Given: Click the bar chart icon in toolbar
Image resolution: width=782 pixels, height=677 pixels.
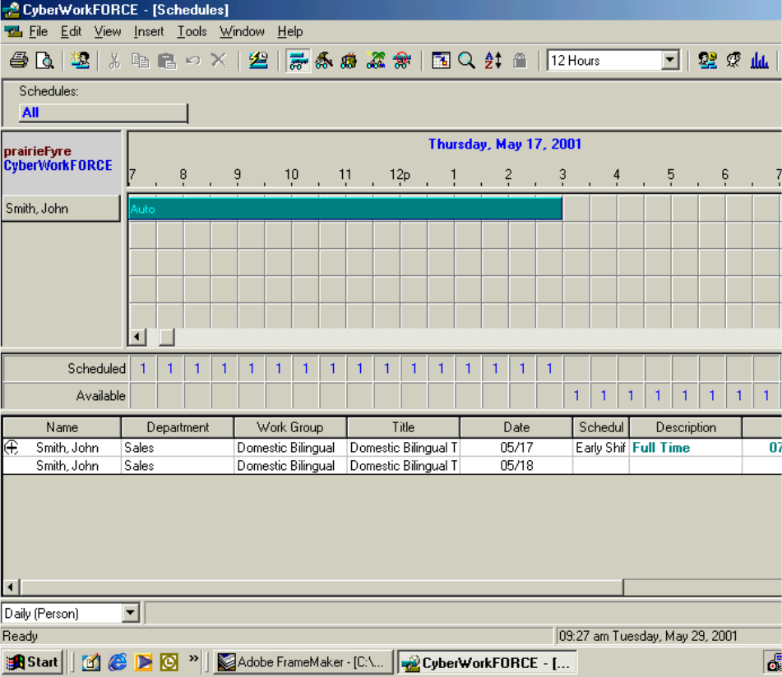Looking at the screenshot, I should (x=759, y=61).
